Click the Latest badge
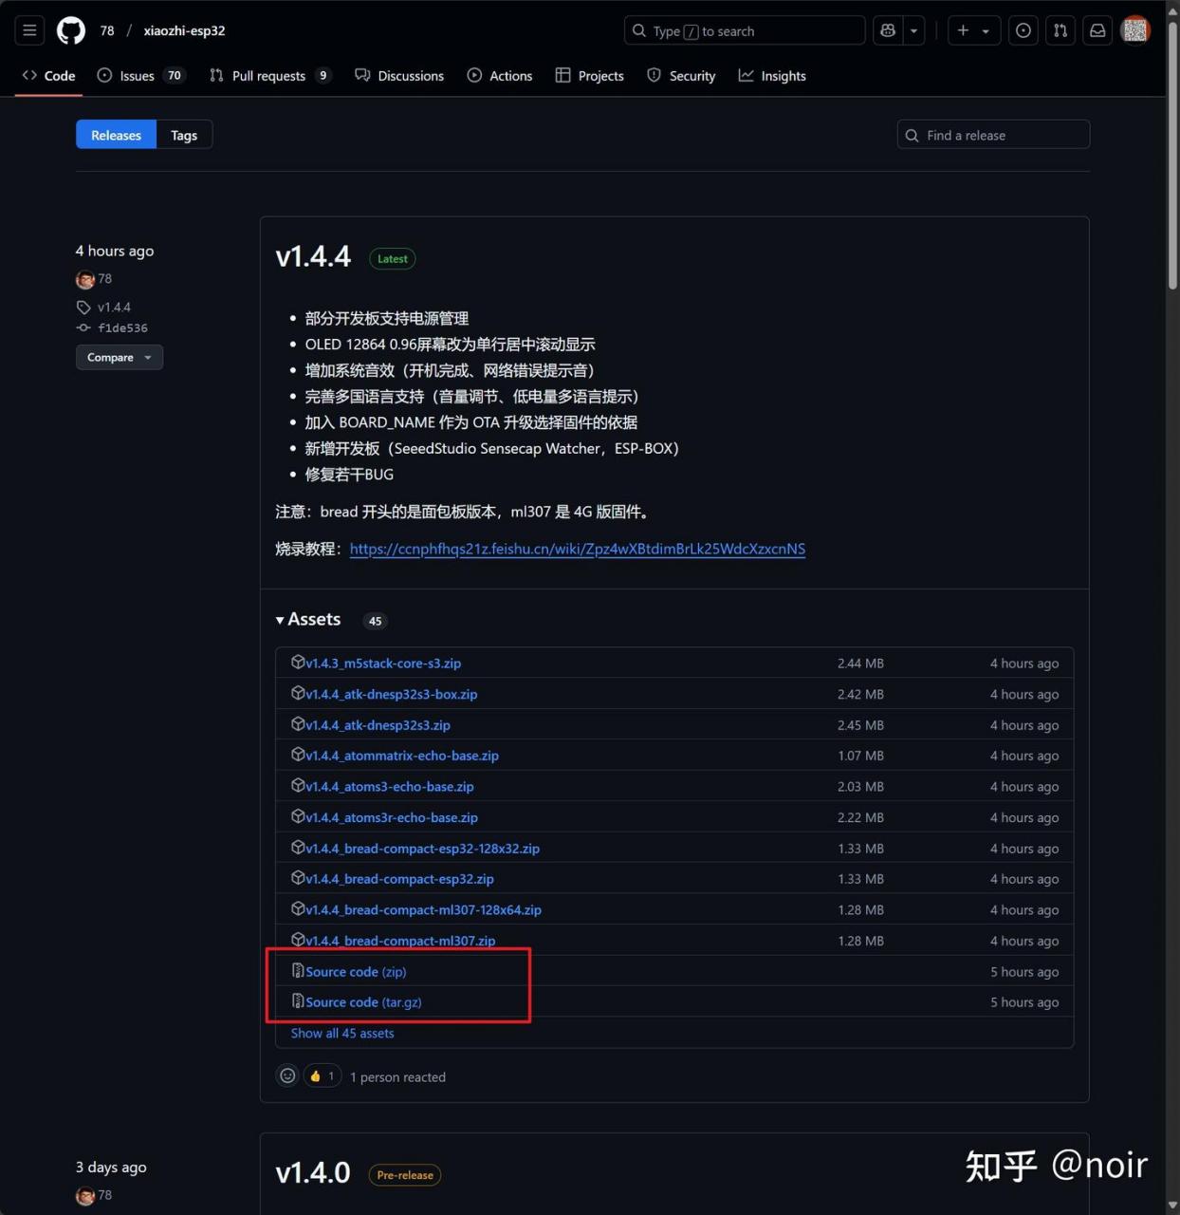Image resolution: width=1180 pixels, height=1215 pixels. [393, 258]
